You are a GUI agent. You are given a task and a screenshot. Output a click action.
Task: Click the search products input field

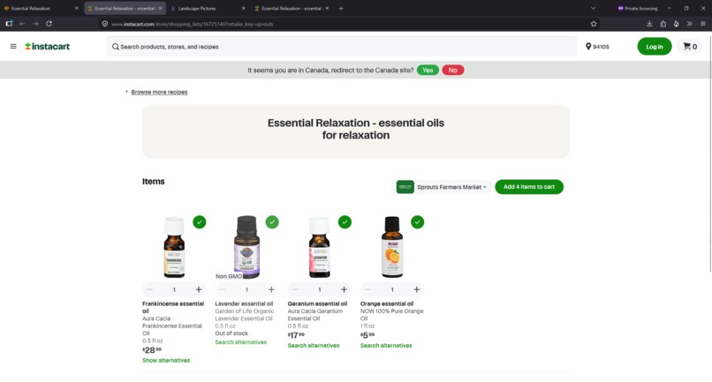click(x=342, y=46)
